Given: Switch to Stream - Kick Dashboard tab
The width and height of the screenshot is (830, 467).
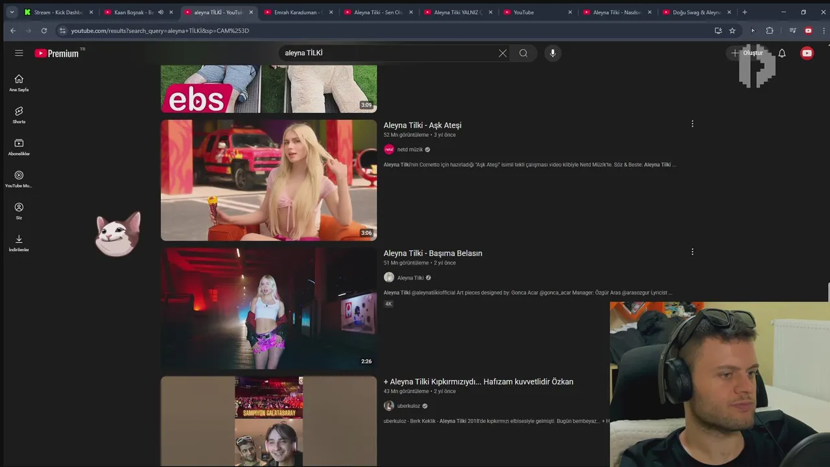Looking at the screenshot, I should 58,12.
